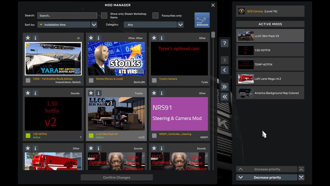Click the help question mark icon
Image resolution: width=330 pixels, height=186 pixels.
pos(225,43)
